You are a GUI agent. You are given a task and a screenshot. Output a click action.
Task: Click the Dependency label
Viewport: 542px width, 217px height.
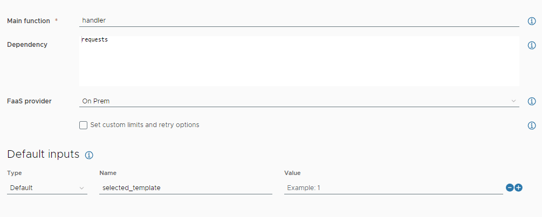(x=27, y=45)
